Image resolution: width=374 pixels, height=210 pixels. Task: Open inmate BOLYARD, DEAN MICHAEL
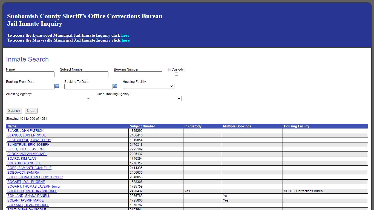pos(28,205)
